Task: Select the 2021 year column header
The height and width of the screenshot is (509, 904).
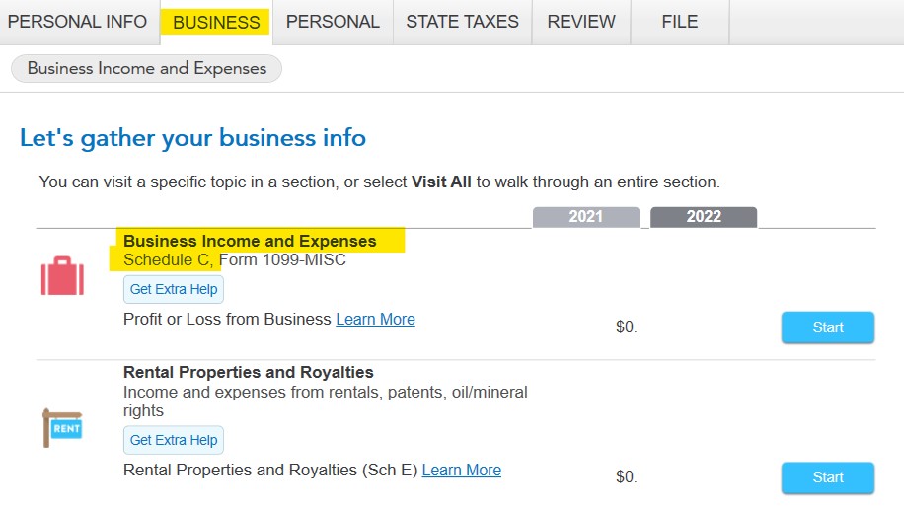Action: 586,217
